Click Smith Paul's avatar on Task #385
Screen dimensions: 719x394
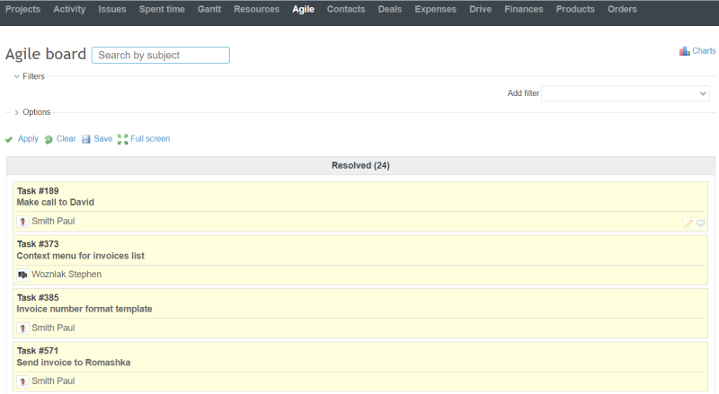pos(23,328)
